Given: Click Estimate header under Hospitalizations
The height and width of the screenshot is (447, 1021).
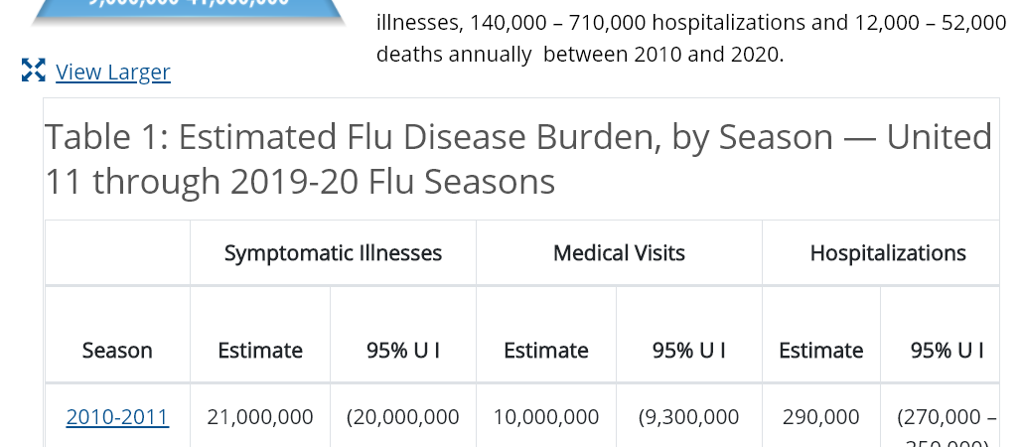Looking at the screenshot, I should (x=821, y=351).
